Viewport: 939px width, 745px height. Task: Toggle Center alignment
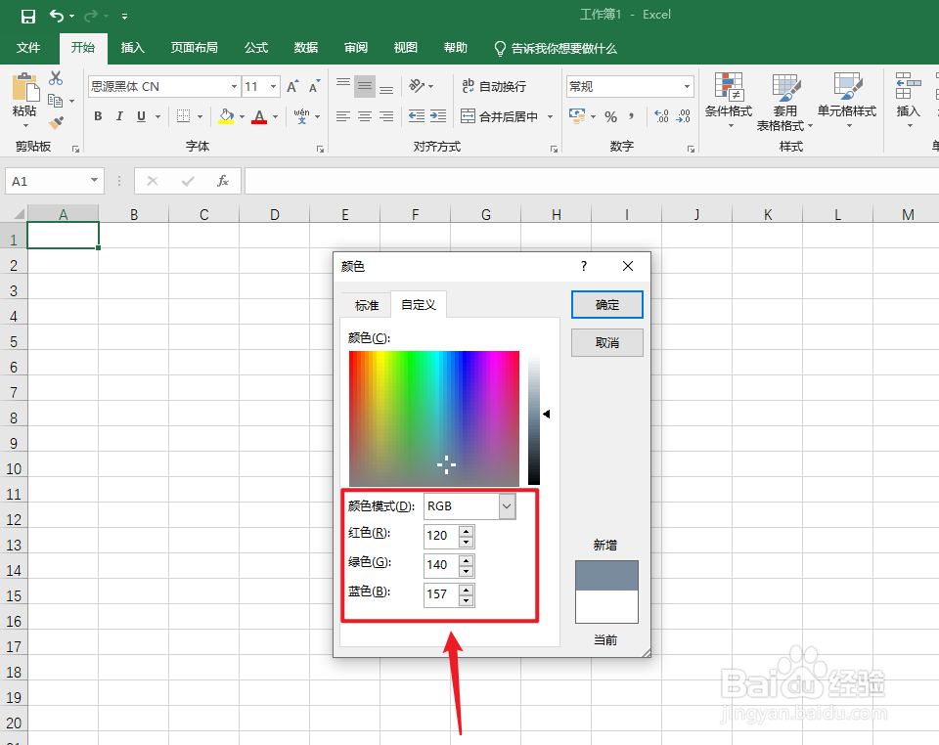(365, 116)
